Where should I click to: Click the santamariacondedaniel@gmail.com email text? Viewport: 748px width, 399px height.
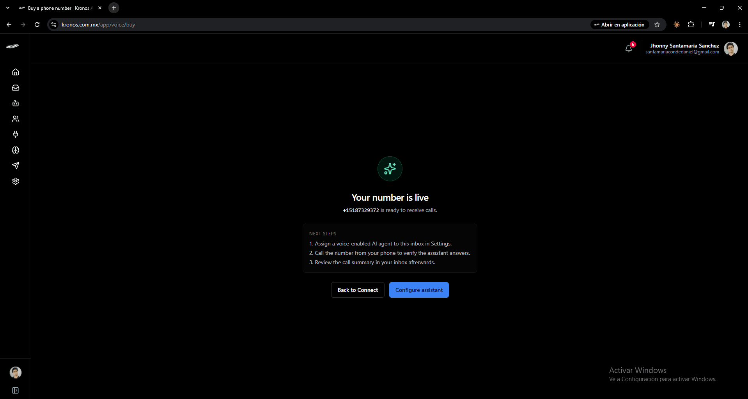(x=682, y=52)
